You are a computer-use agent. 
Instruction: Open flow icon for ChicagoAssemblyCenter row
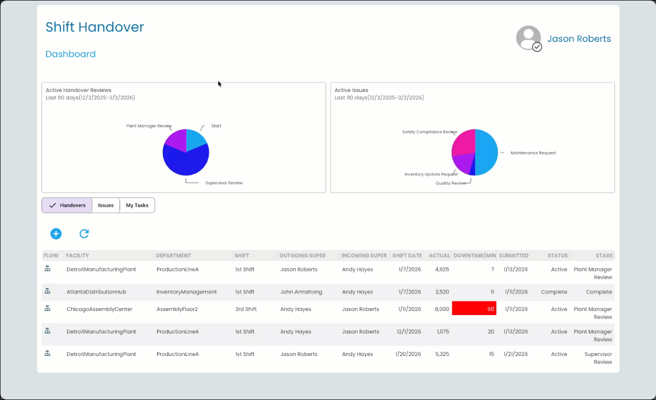click(x=48, y=308)
